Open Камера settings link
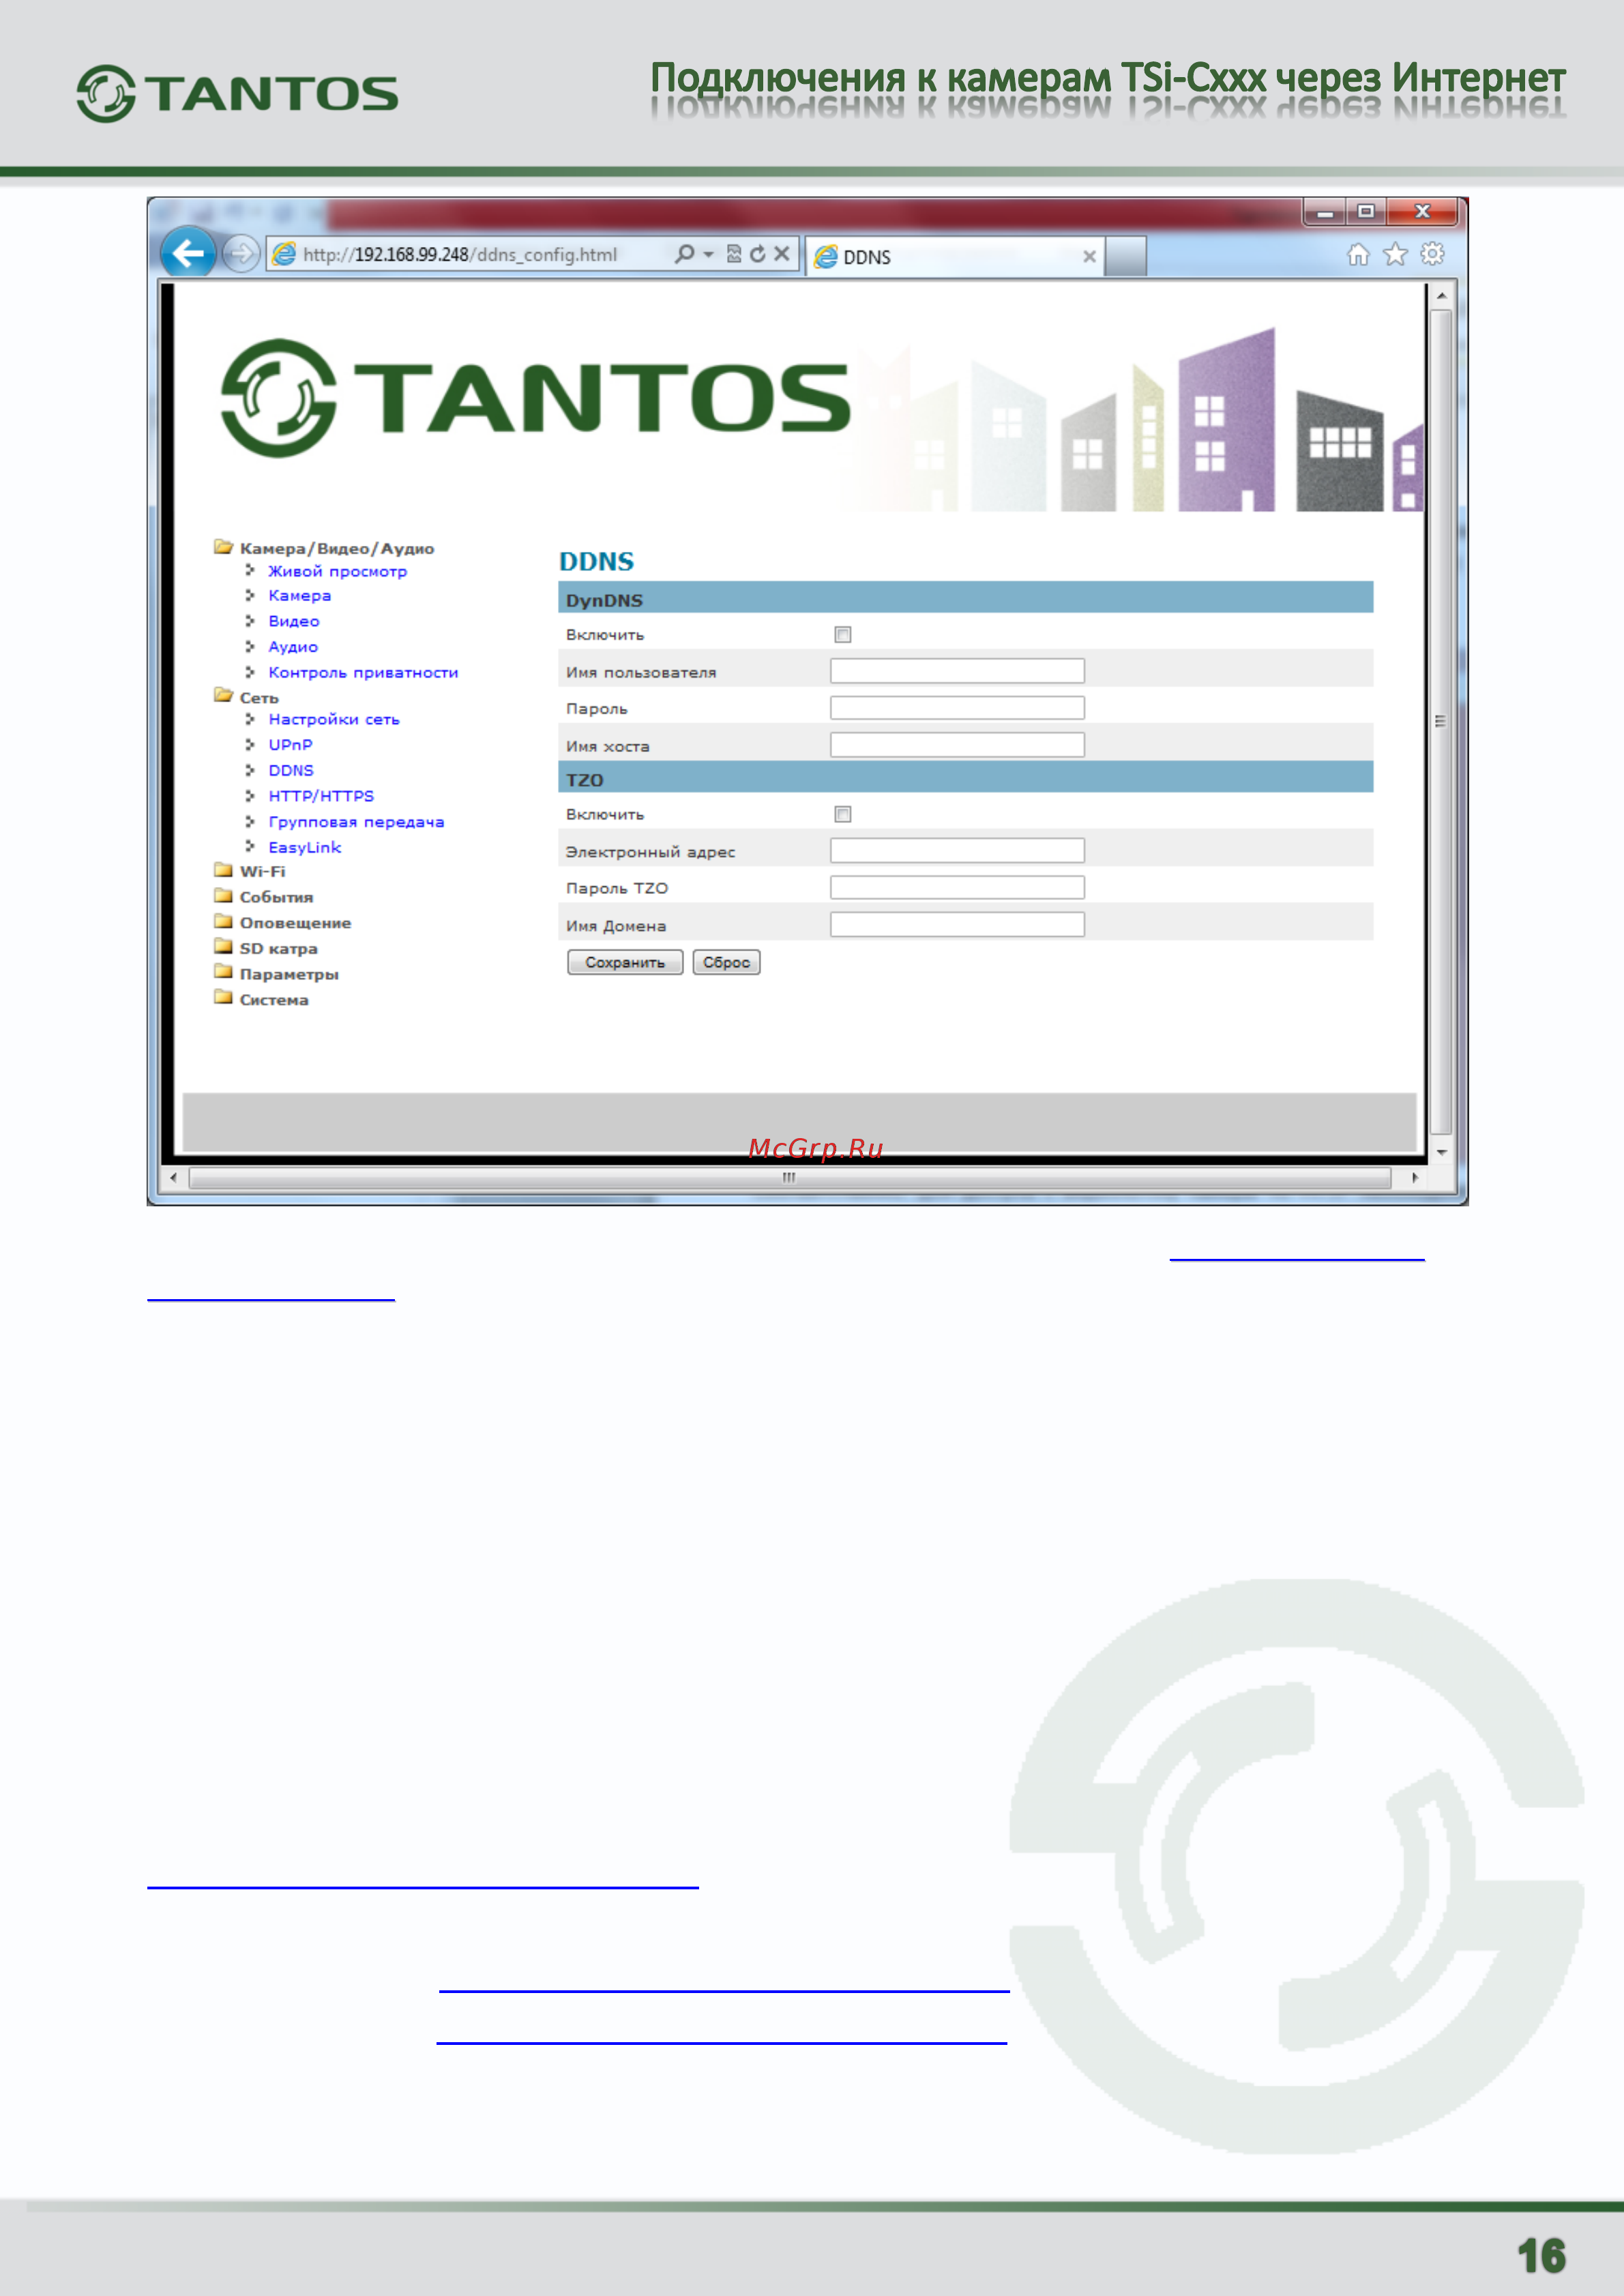The height and width of the screenshot is (2296, 1624). (299, 595)
